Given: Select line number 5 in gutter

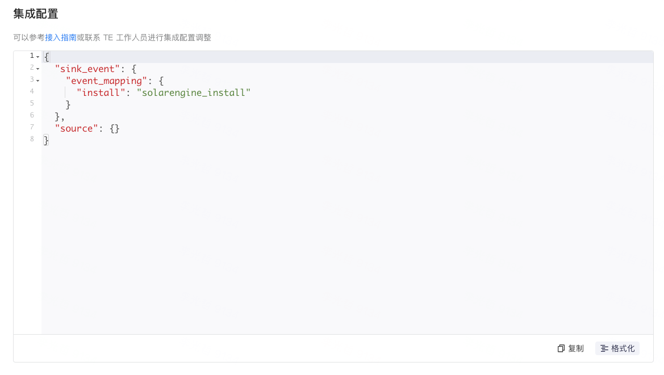Looking at the screenshot, I should (32, 103).
